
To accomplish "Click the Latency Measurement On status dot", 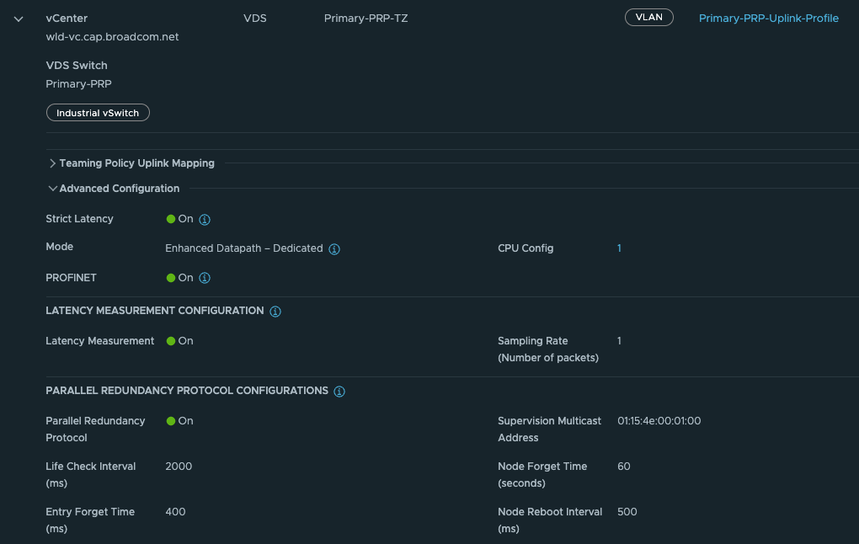I will tap(171, 341).
